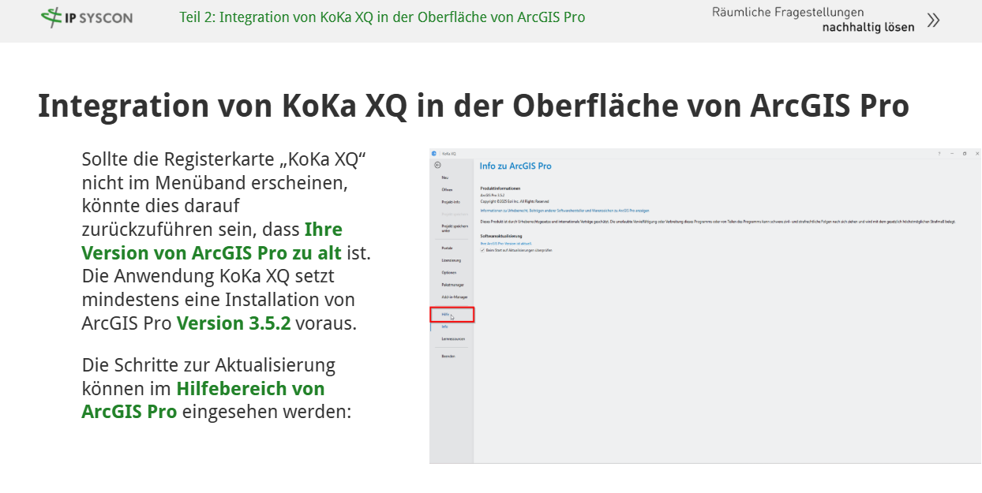Screen dimensions: 982x493
Task: Click the green 'Hilfebereich von ArcGIS Pro' text
Action: [x=204, y=400]
